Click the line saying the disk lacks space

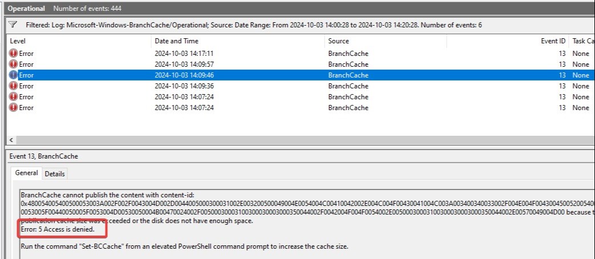click(136, 221)
